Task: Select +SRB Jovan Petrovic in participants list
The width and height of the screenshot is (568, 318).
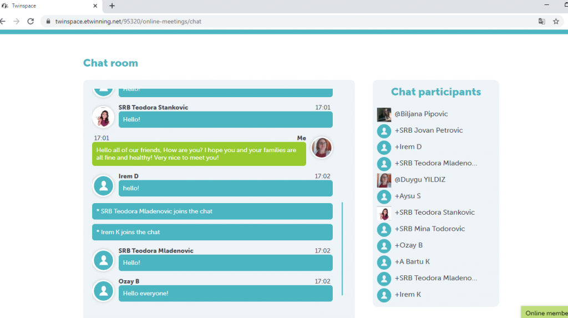Action: coord(428,130)
